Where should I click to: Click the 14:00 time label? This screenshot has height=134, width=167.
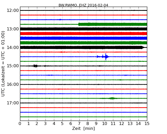pyautogui.click(x=13, y=47)
